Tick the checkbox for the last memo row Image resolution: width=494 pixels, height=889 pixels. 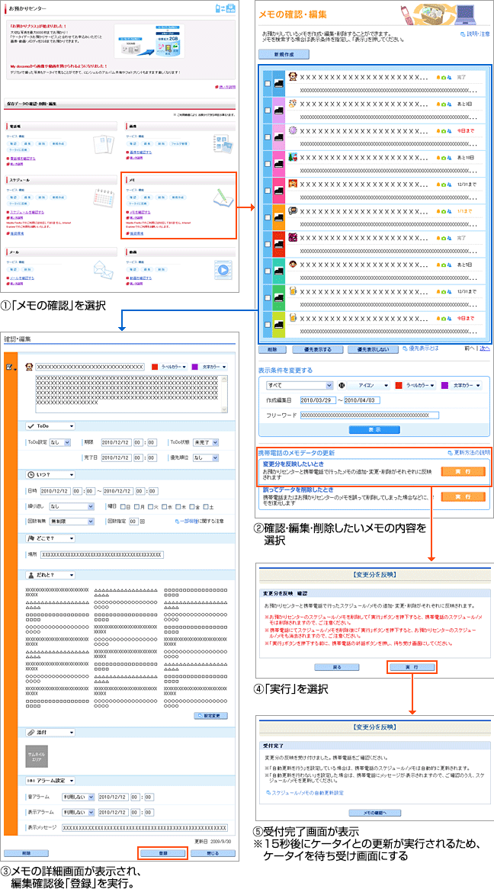click(266, 323)
